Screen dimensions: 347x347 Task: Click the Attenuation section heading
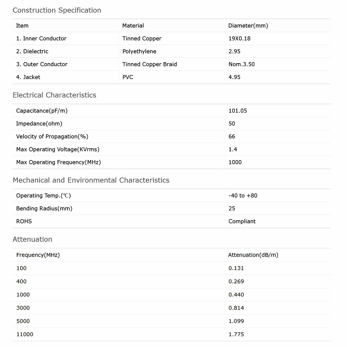click(x=32, y=239)
